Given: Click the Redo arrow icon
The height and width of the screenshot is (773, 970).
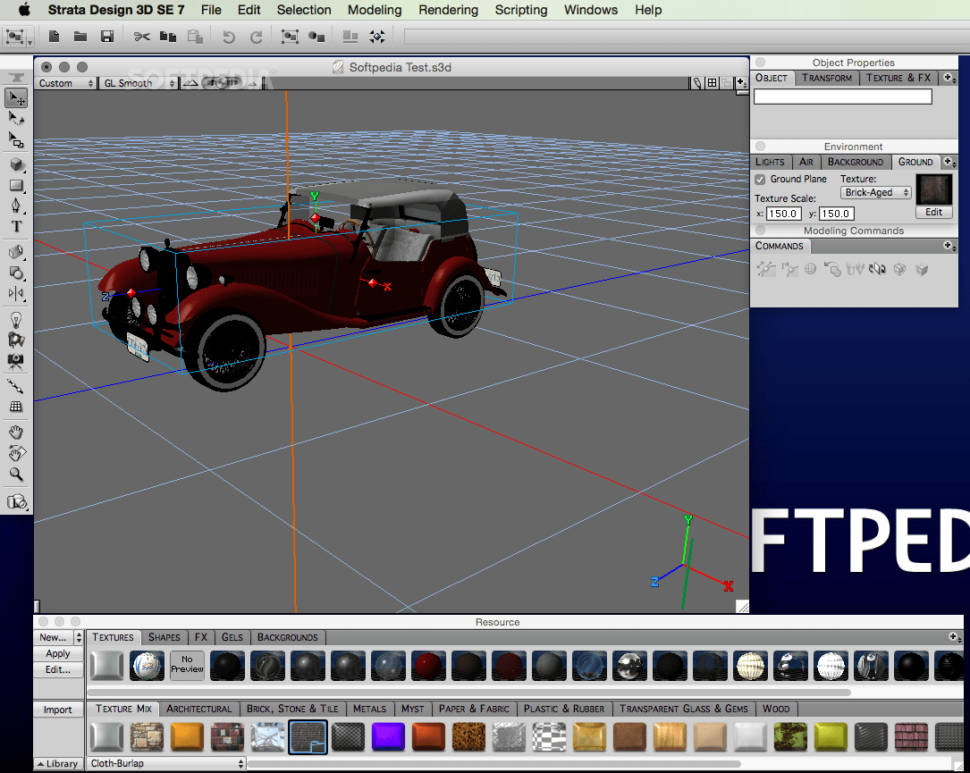Looking at the screenshot, I should click(256, 38).
